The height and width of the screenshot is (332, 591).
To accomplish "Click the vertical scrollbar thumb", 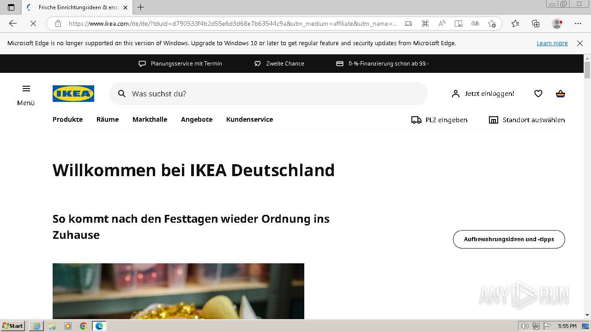I will tap(587, 71).
